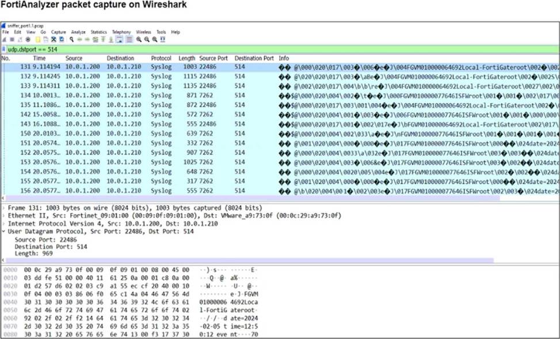The width and height of the screenshot is (560, 339).
Task: Find a packet with magnifier icon
Action: tap(71, 40)
